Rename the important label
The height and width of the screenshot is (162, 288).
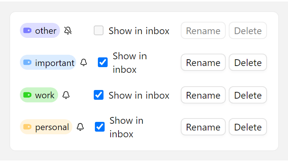pos(203,63)
